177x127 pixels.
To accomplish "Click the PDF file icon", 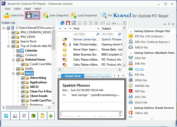I will tap(131, 91).
